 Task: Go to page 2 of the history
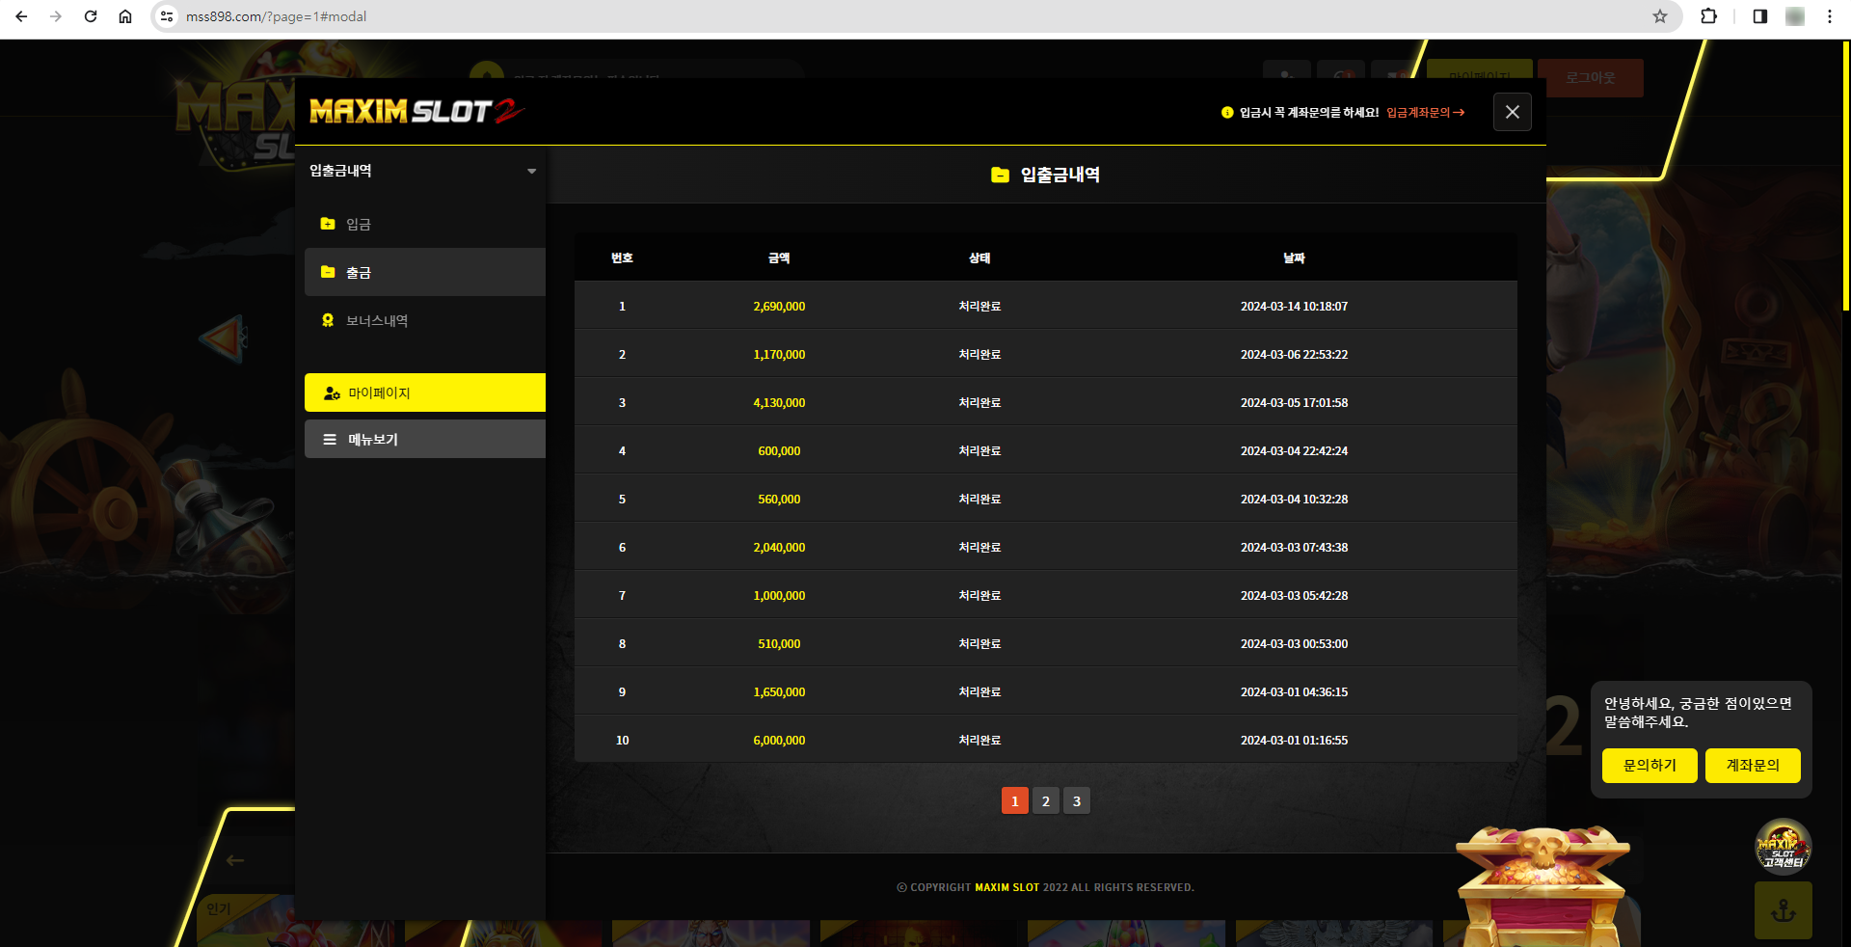(x=1046, y=800)
